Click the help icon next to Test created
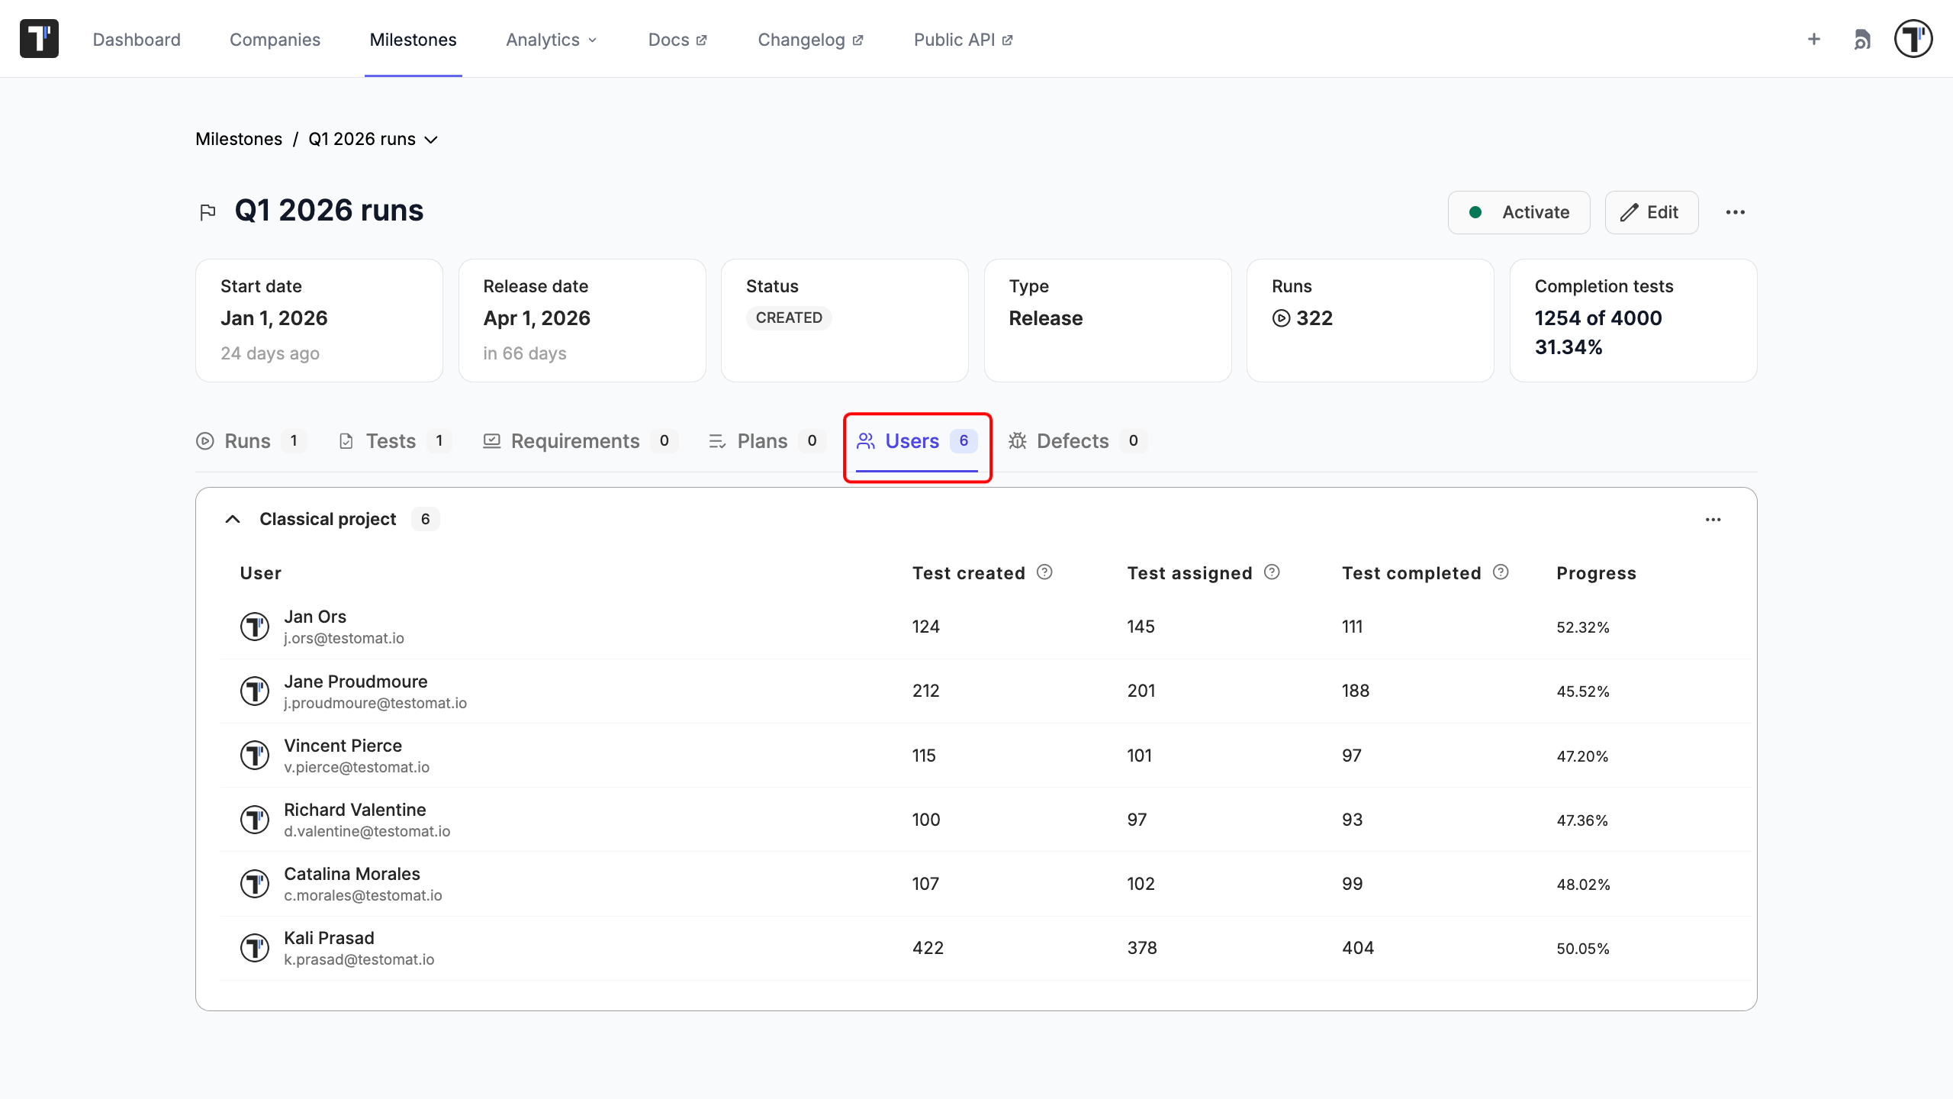 click(1044, 572)
